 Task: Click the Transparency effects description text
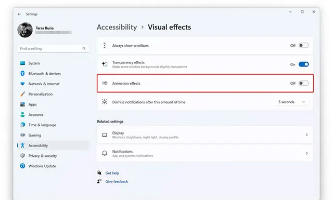149,67
